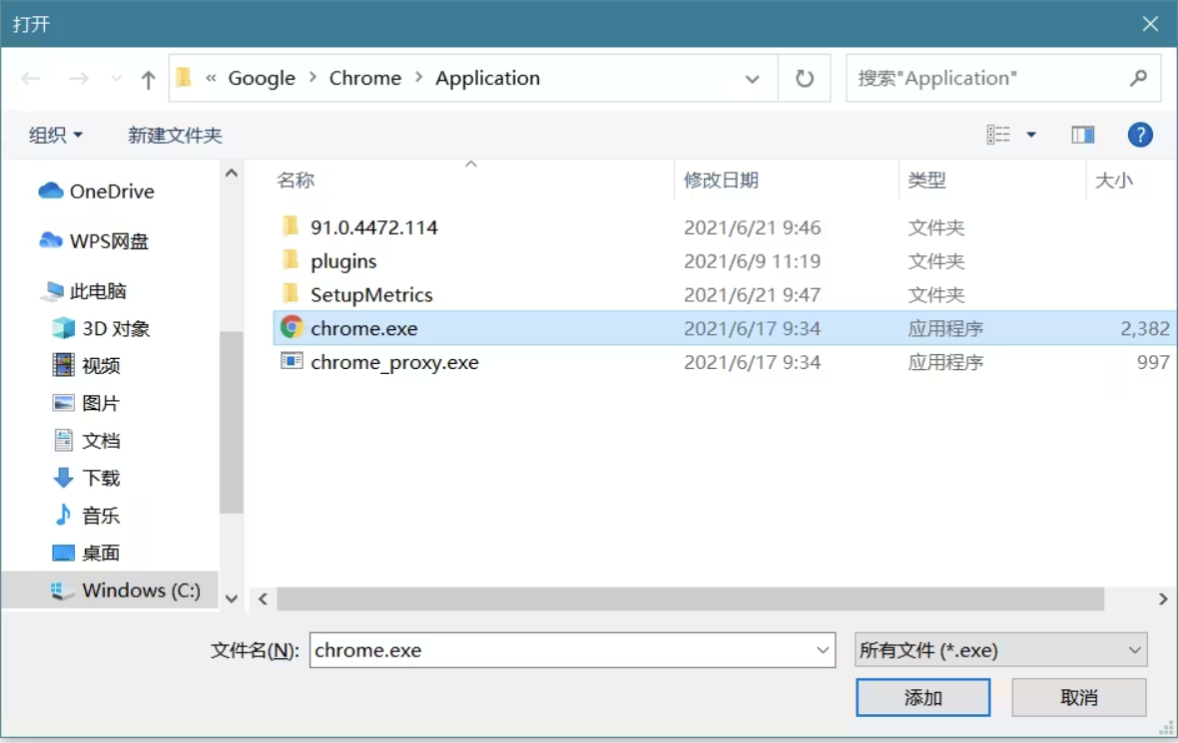Click Chrome in the address path
Screen dimensions: 1178x743
[365, 78]
